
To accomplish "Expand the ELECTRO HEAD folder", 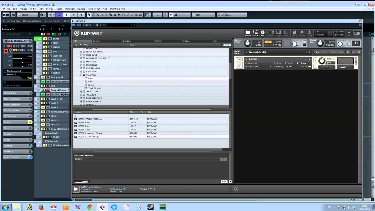I will coord(81,68).
